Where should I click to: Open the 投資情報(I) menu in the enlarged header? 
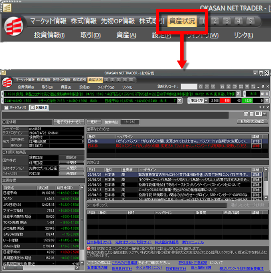click(49, 35)
